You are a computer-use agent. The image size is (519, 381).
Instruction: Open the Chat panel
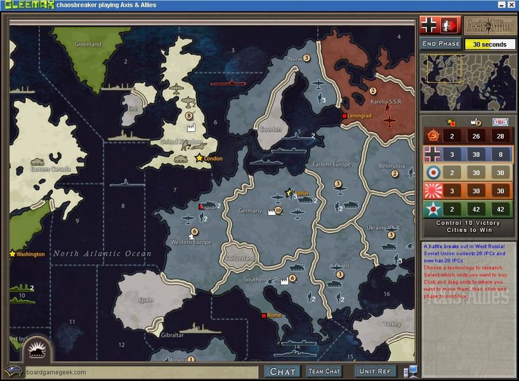click(282, 371)
